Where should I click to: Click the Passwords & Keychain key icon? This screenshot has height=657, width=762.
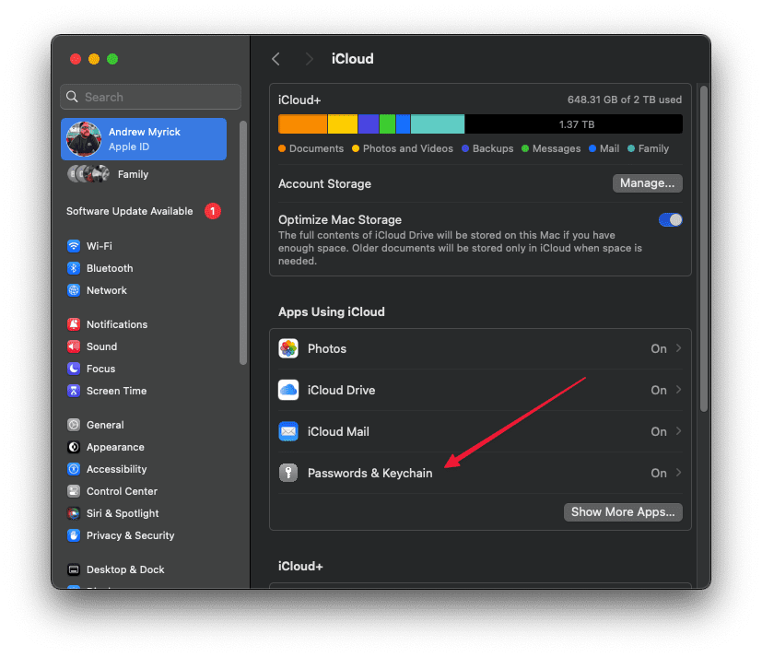[x=288, y=473]
